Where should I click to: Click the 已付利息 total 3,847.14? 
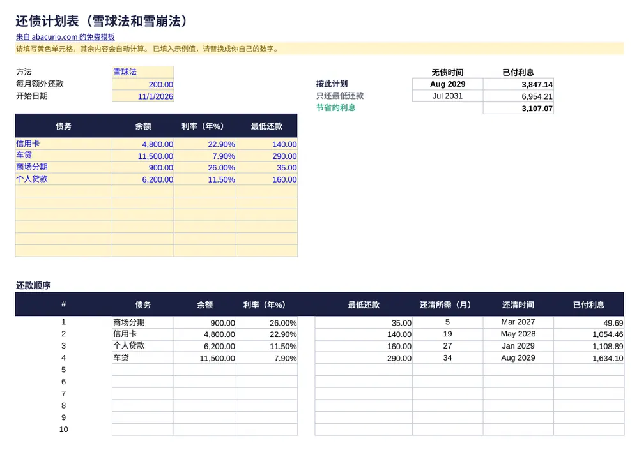coord(518,84)
